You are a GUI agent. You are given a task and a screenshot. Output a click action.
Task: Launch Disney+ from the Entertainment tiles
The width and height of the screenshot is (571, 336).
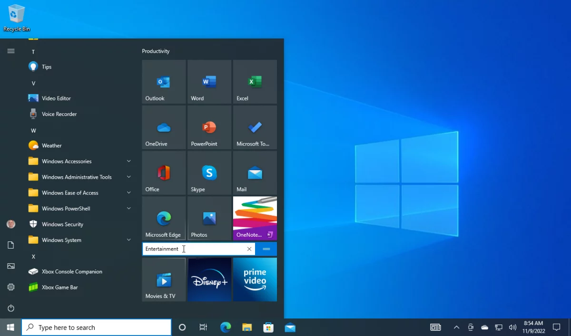click(x=209, y=279)
